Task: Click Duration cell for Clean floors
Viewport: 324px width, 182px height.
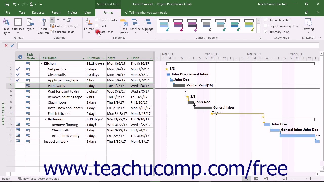Action: tap(96, 102)
